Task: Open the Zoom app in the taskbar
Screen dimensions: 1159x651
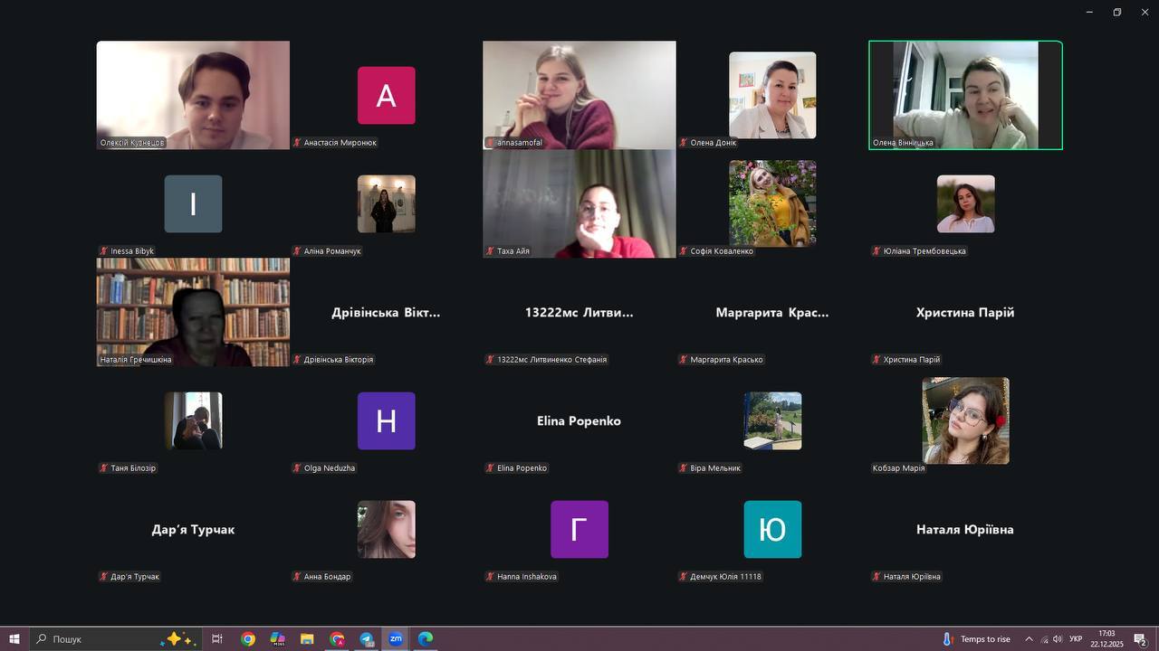Action: pos(396,638)
